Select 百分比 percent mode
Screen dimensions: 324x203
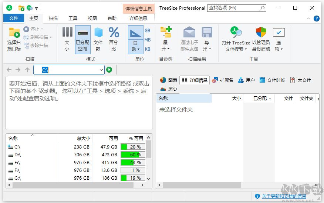(x=114, y=39)
